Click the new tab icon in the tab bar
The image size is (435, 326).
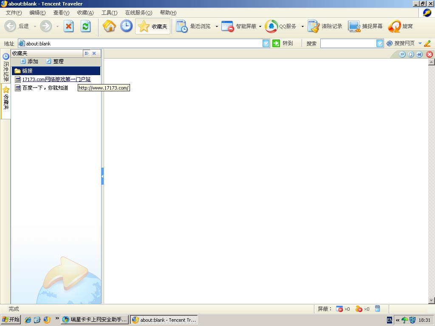411,54
